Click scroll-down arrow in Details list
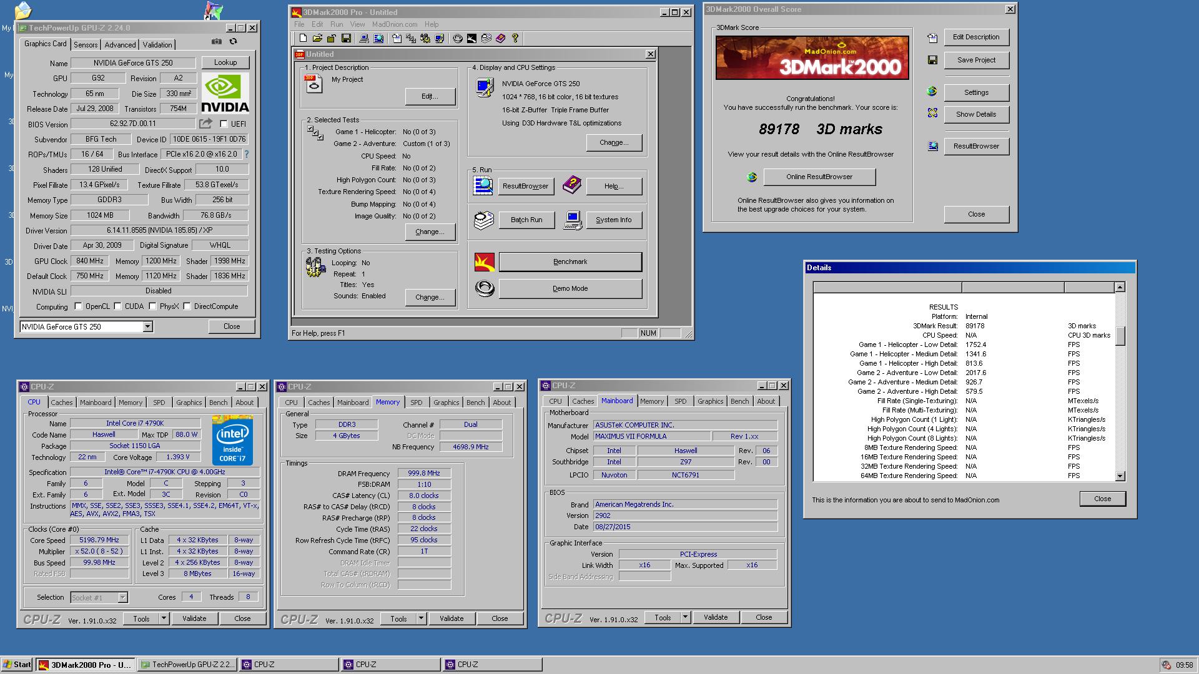The width and height of the screenshot is (1199, 674). [x=1120, y=476]
